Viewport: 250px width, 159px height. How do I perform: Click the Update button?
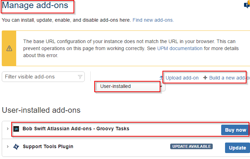[237, 148]
